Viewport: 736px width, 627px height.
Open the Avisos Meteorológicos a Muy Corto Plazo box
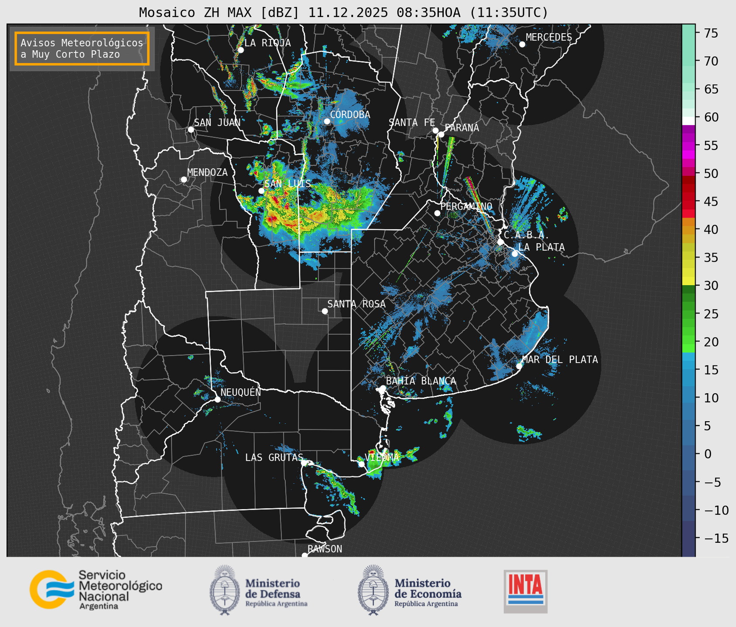click(x=82, y=48)
